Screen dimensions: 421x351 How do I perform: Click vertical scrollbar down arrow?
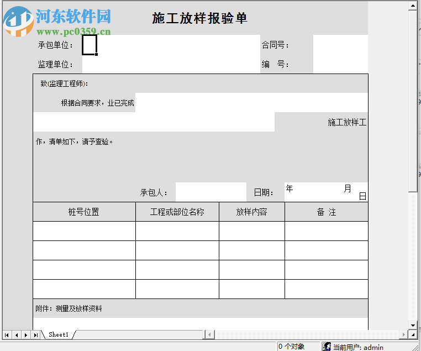pos(413,325)
